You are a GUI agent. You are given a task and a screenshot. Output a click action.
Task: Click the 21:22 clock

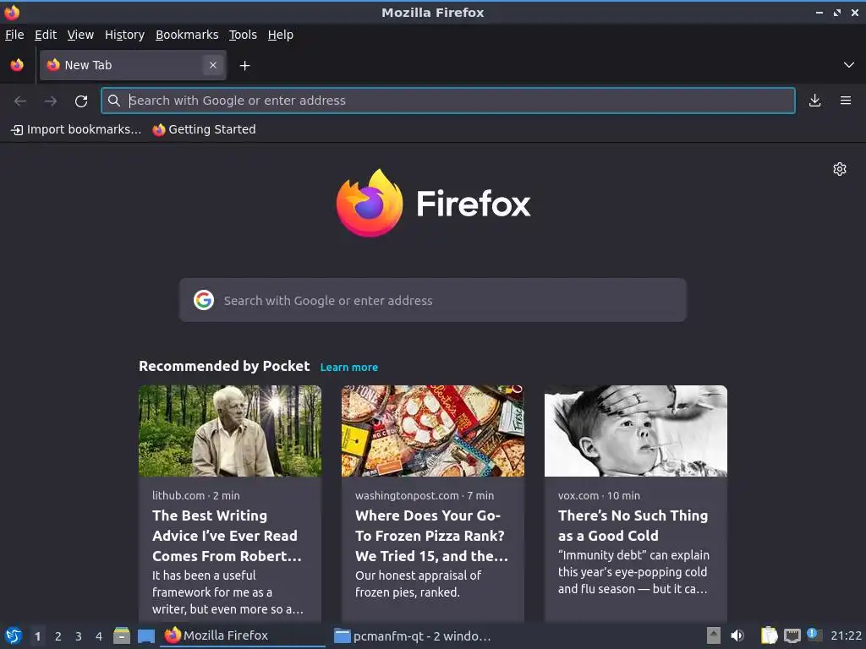[x=846, y=635]
